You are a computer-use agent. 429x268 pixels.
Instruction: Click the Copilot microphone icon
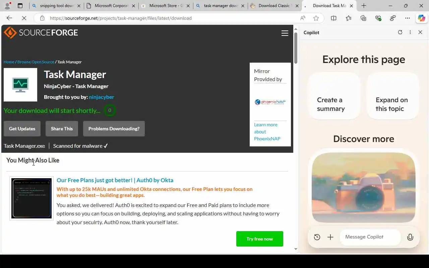point(410,237)
